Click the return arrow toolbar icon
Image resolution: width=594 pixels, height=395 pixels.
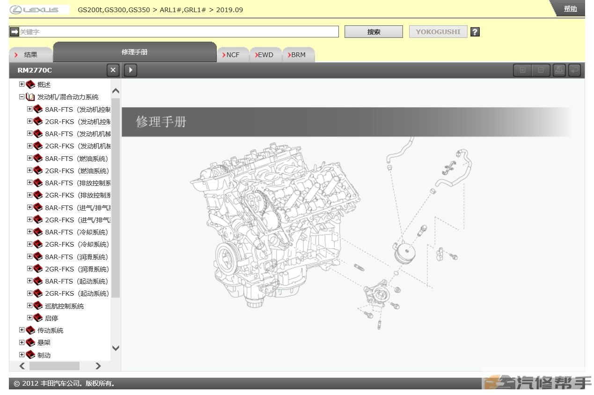(x=574, y=70)
